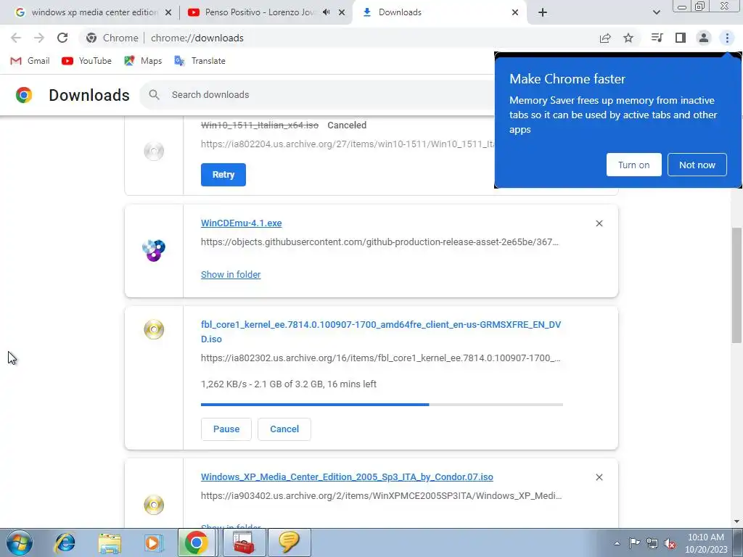
Task: Click the WinCDEmu file icon
Action: (x=154, y=250)
